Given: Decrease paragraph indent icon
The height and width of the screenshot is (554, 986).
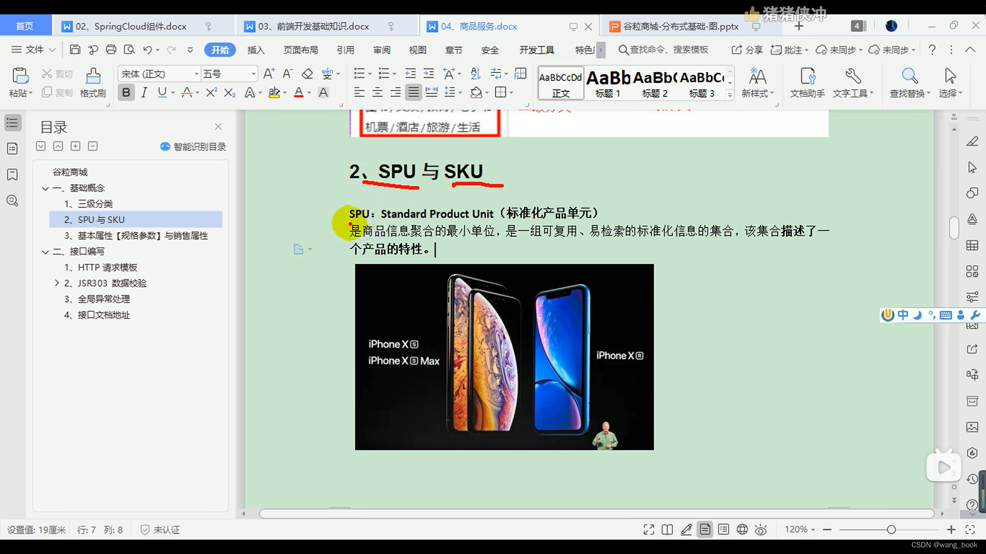Looking at the screenshot, I should click(x=410, y=74).
